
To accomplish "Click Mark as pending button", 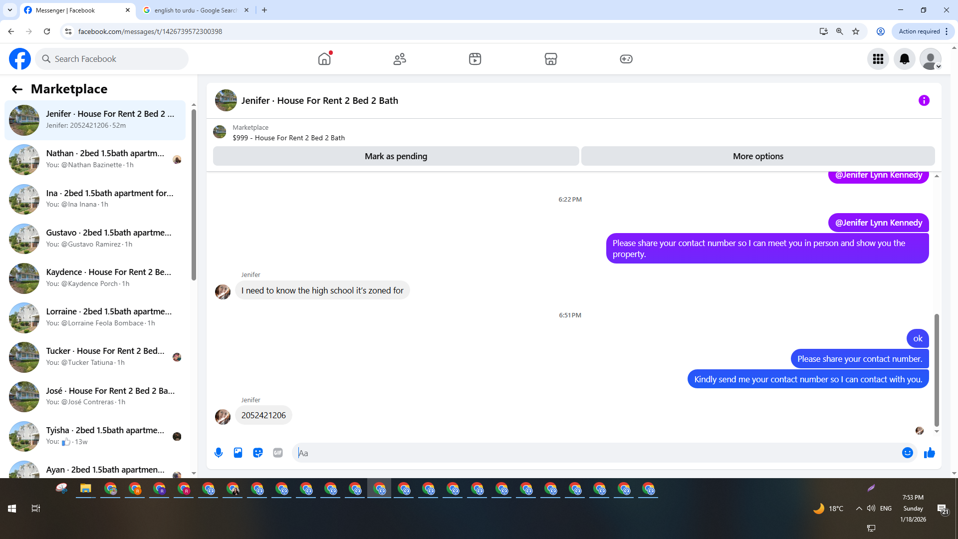I will tap(396, 156).
